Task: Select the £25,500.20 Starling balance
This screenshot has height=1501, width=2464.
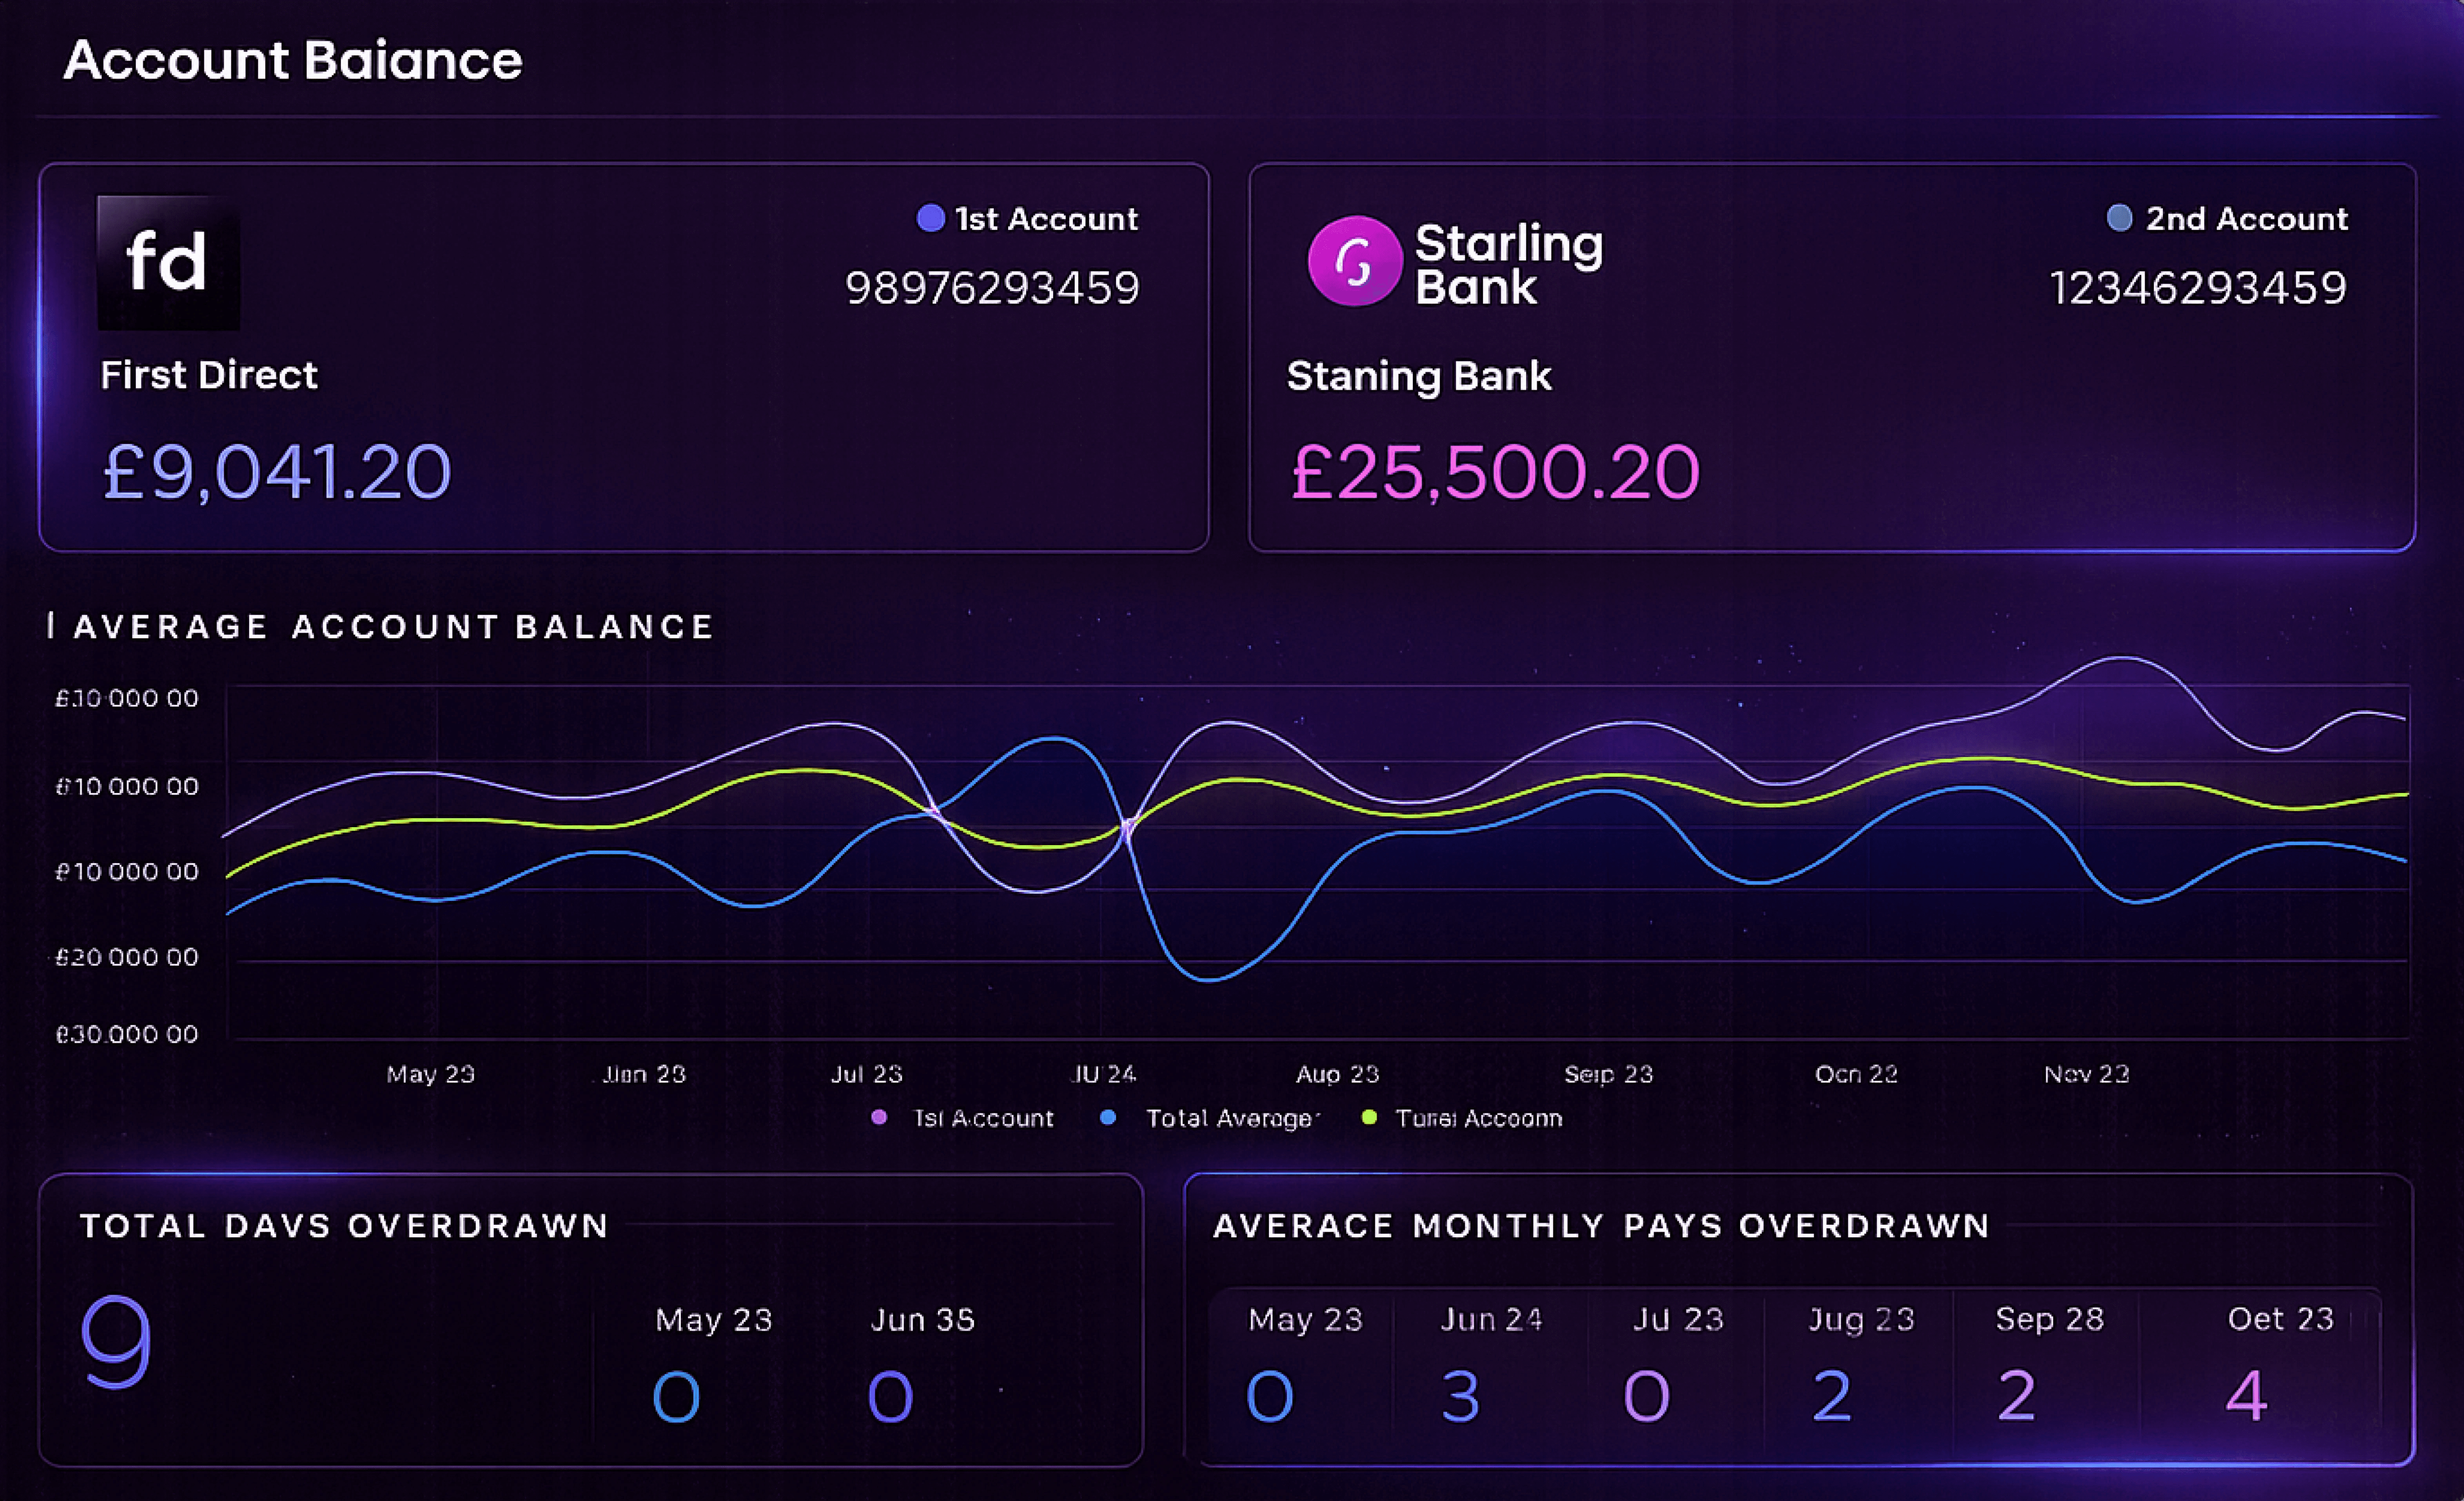Action: coord(1495,472)
